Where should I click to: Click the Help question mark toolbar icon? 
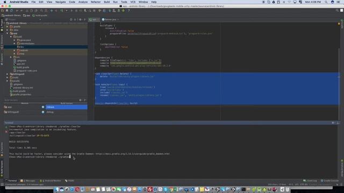(x=129, y=11)
